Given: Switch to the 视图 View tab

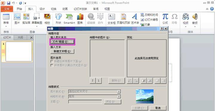Looking at the screenshot, I should tap(107, 9).
